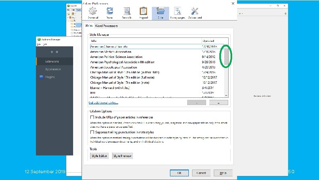Select Chicago Manual of Style (author-date)
The height and width of the screenshot is (180, 319).
click(157, 72)
